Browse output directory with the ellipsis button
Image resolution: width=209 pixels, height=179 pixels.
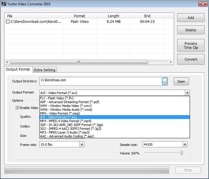[165, 81]
